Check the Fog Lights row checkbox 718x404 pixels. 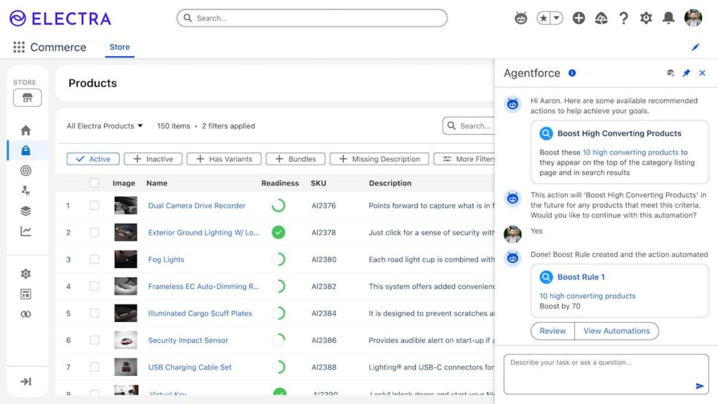[95, 260]
